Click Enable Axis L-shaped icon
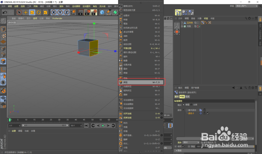The image size is (262, 154). [x=3, y=69]
